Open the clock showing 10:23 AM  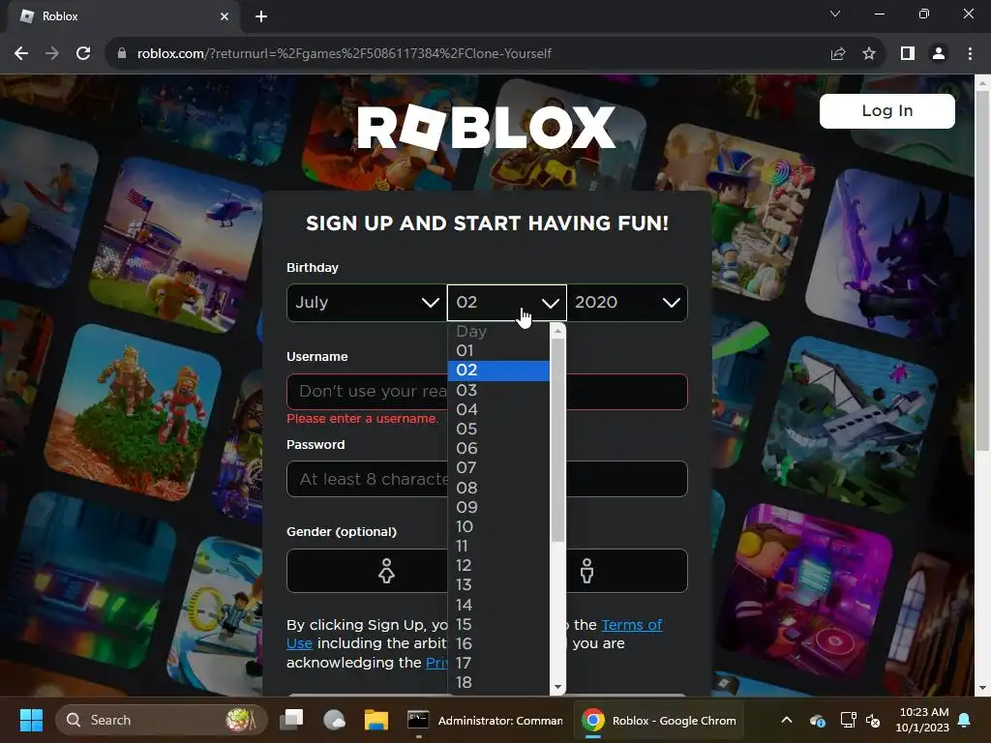(x=922, y=720)
